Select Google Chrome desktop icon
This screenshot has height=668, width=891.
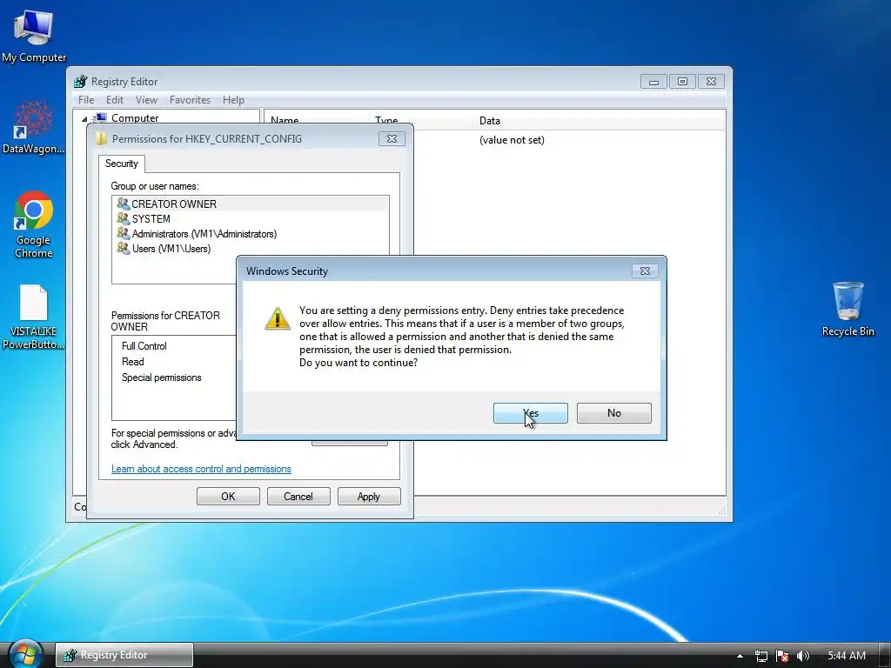tap(34, 225)
